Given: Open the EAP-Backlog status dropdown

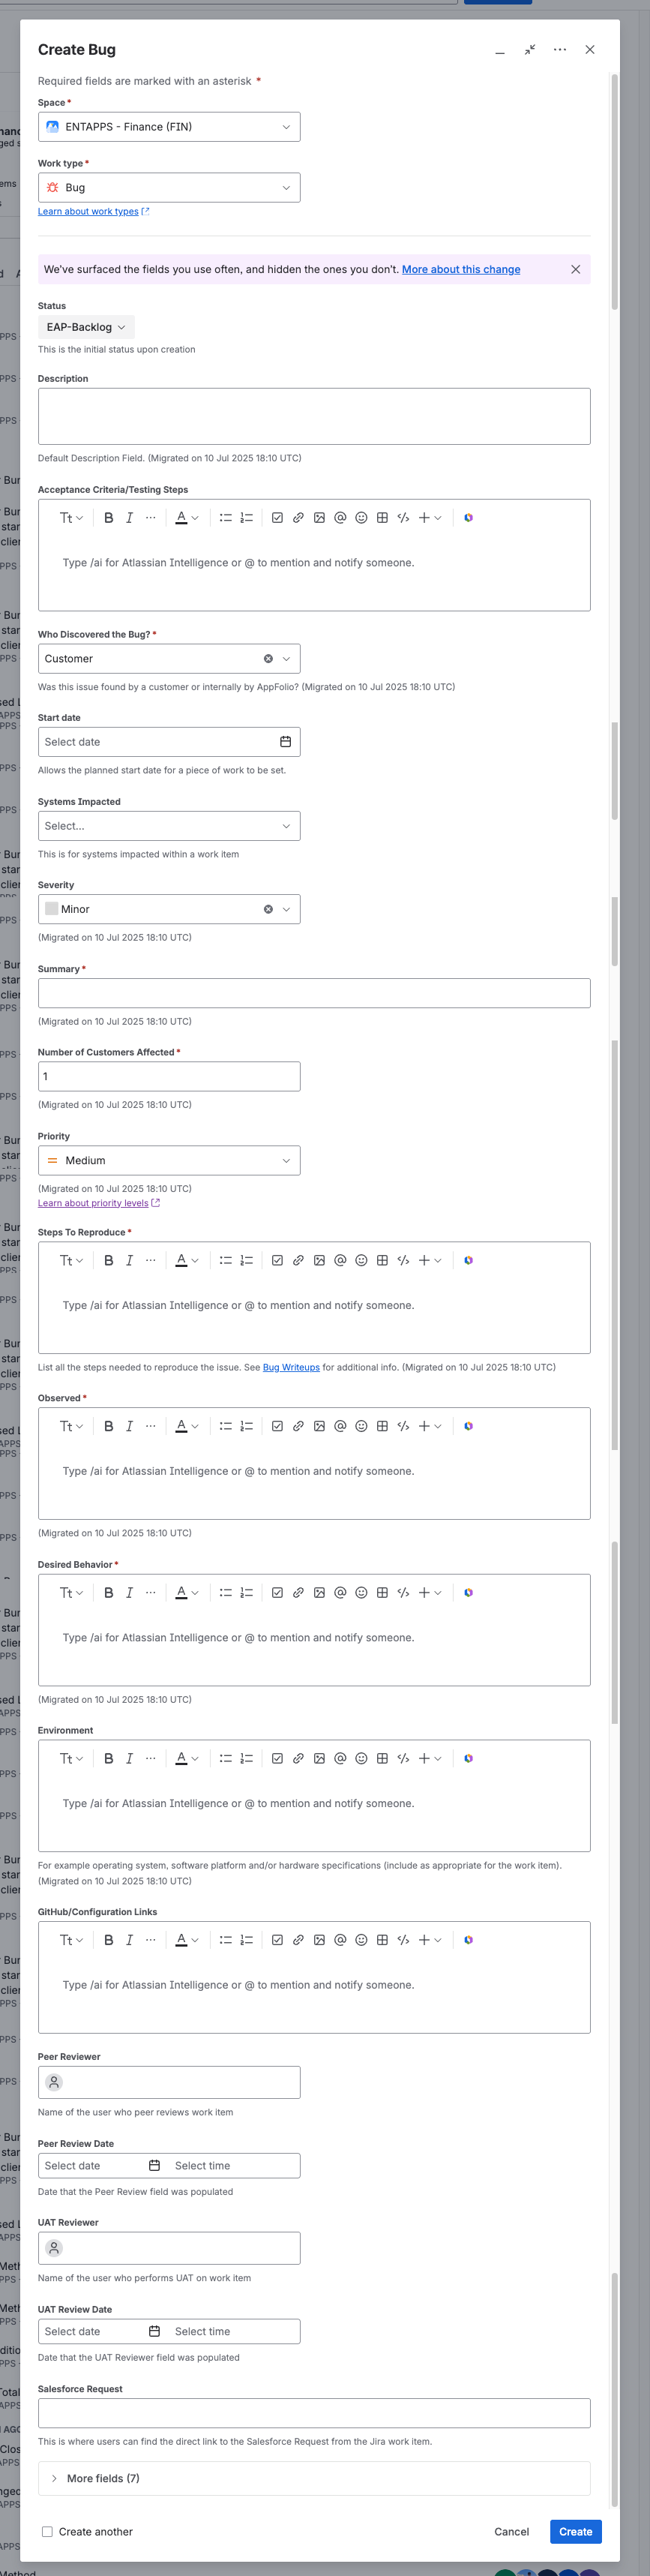Looking at the screenshot, I should coord(86,327).
